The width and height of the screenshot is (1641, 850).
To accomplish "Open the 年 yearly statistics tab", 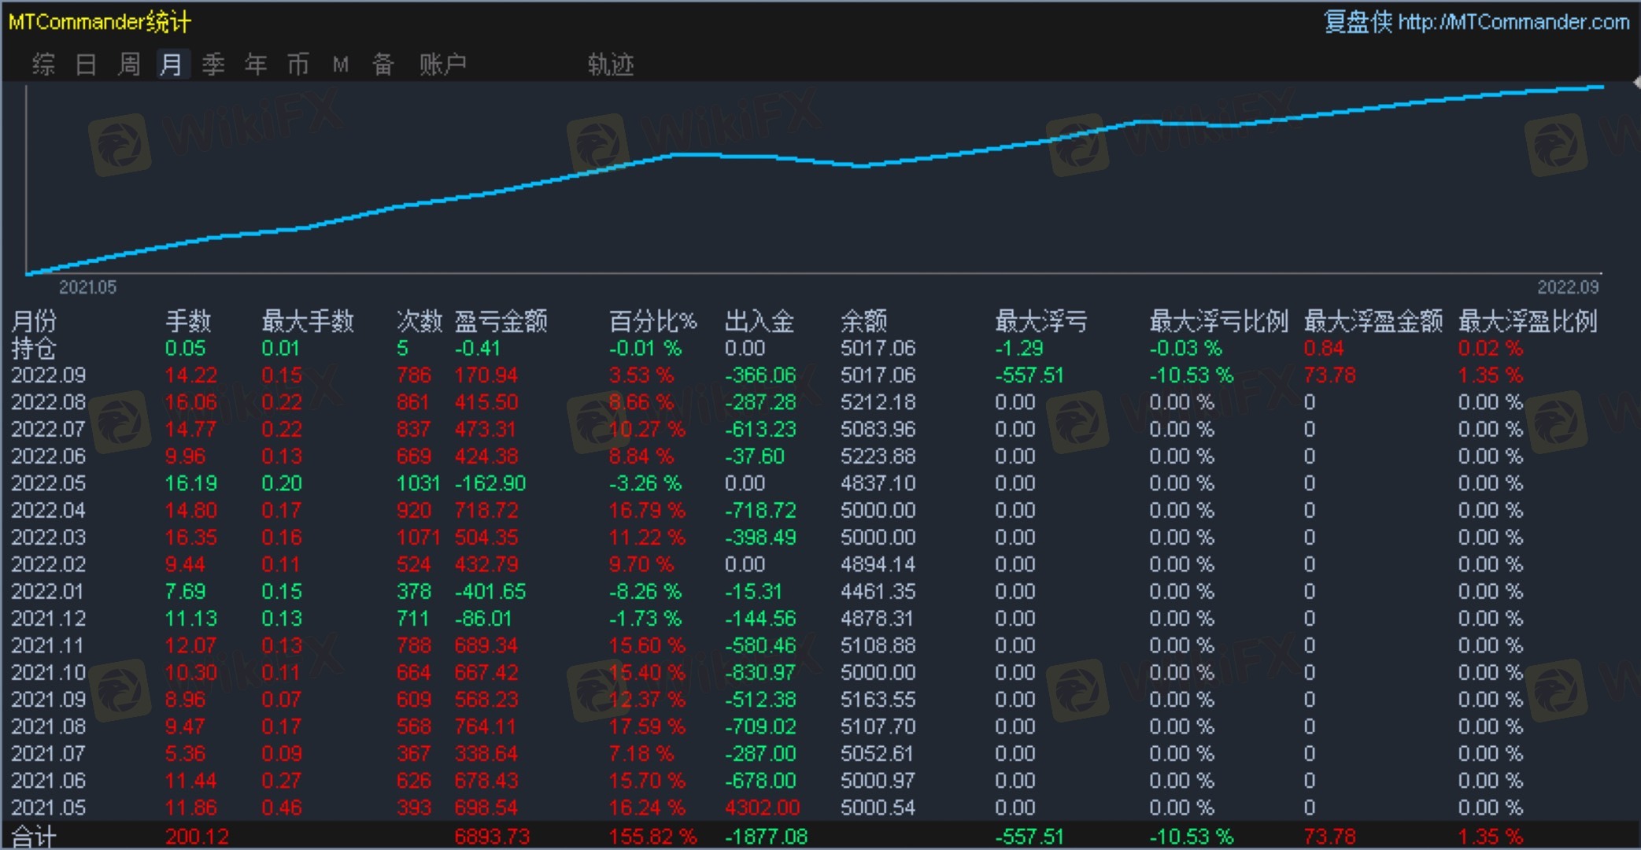I will coord(255,64).
